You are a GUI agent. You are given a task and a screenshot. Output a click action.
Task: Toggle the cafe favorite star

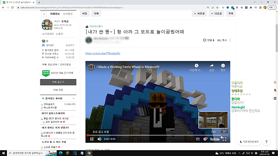pyautogui.click(x=44, y=14)
